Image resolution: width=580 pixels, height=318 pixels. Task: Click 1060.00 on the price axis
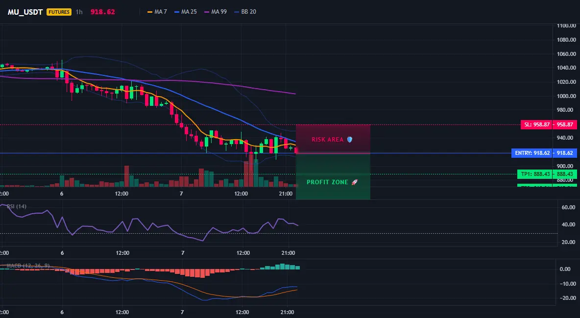click(x=566, y=54)
